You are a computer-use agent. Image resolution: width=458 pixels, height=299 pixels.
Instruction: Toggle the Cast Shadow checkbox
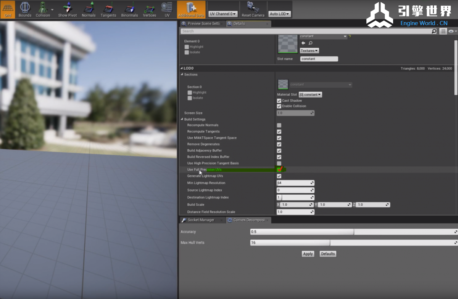click(x=279, y=101)
